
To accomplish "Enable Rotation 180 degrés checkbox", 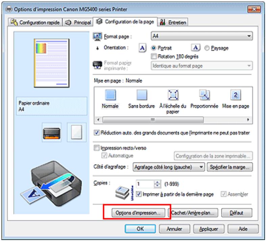I will click(153, 57).
